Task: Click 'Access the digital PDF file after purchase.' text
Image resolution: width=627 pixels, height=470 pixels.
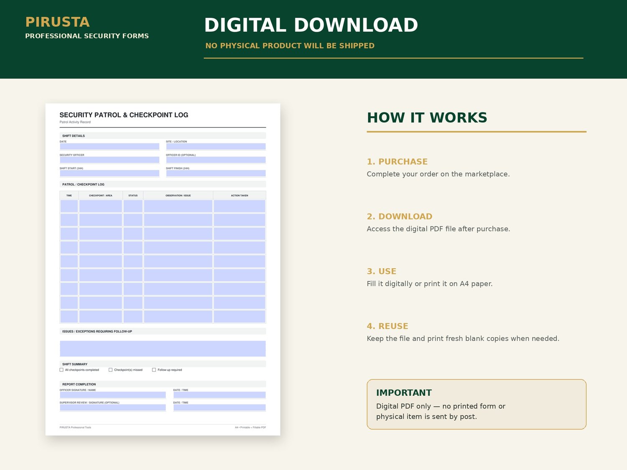Action: pyautogui.click(x=438, y=229)
